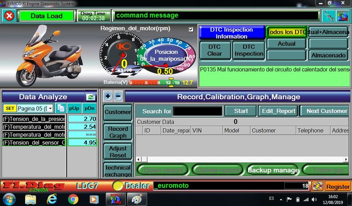352x206 pixels.
Task: Open technical exchange section
Action: tap(118, 170)
